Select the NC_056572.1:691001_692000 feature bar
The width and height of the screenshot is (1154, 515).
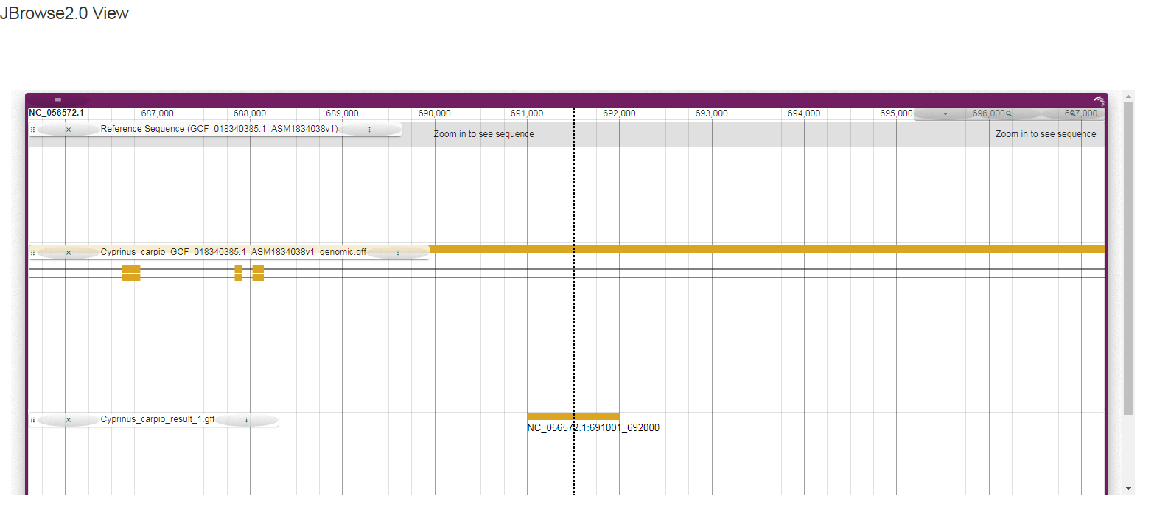[573, 416]
